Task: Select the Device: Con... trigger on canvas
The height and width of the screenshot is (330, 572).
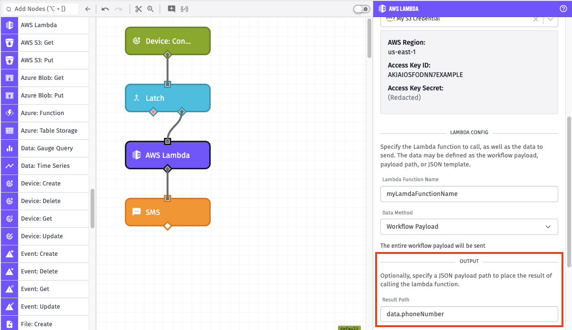Action: [x=167, y=41]
